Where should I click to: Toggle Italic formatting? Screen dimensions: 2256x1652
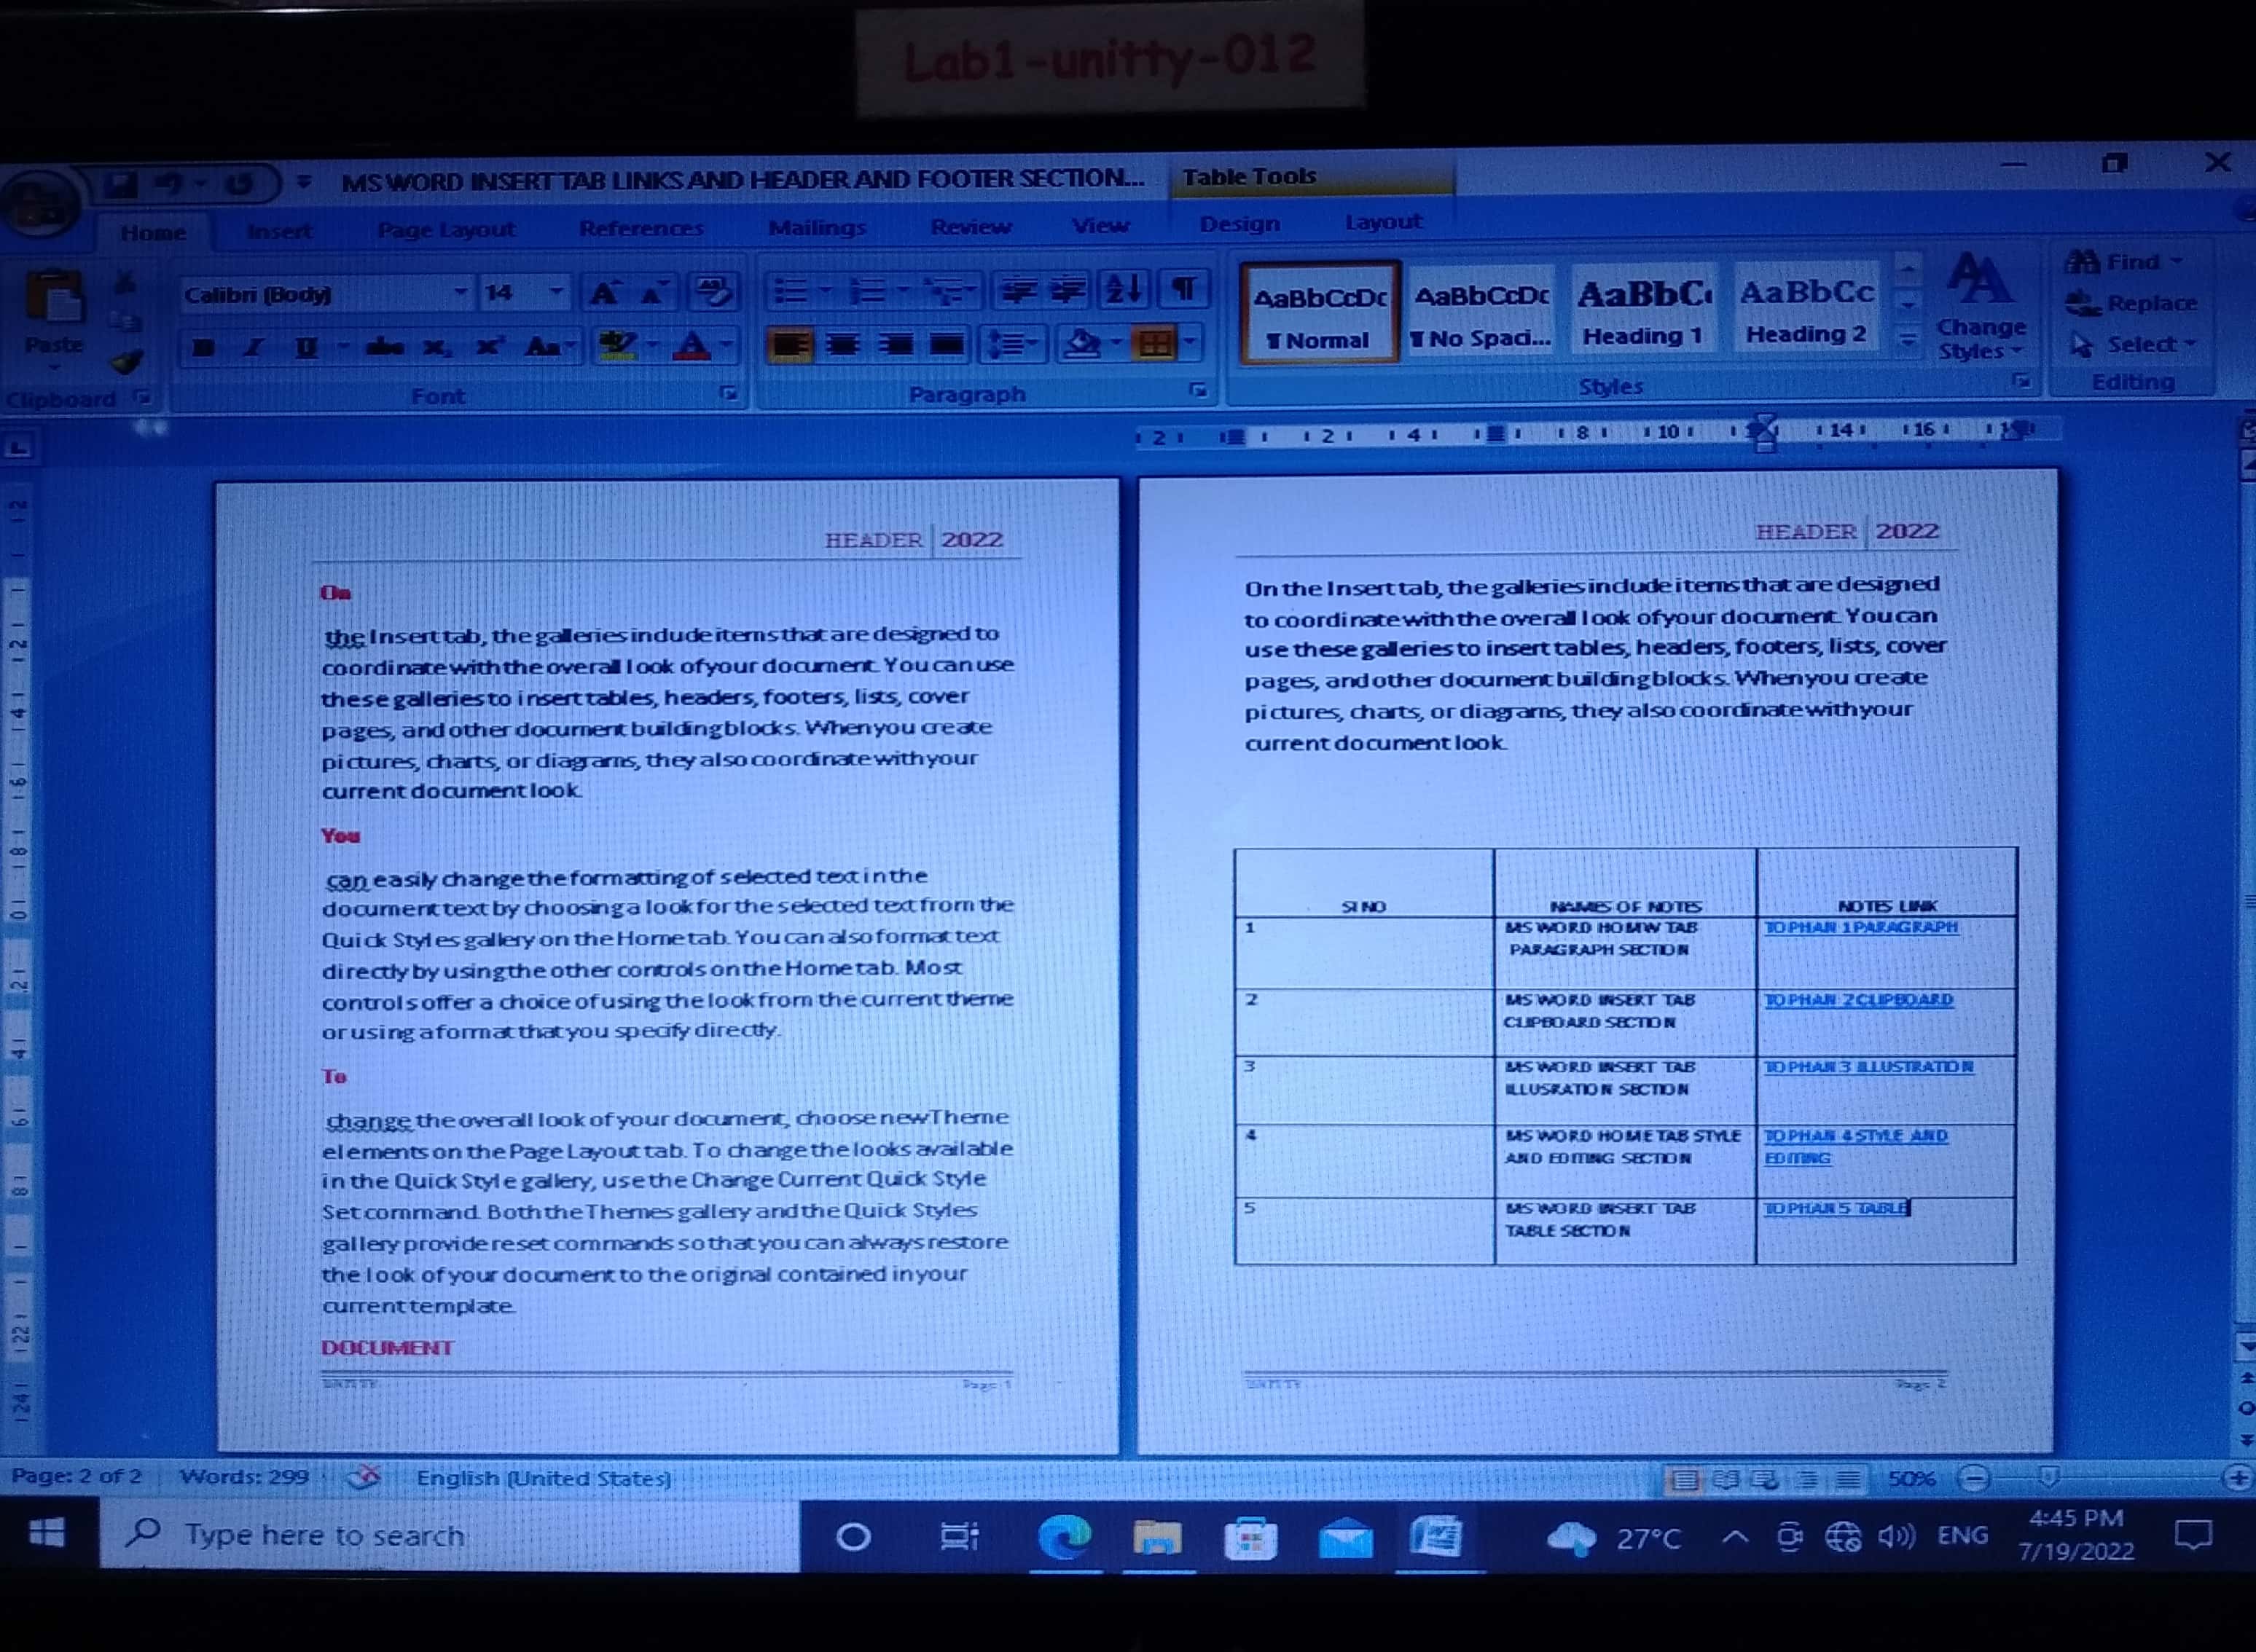click(x=253, y=348)
